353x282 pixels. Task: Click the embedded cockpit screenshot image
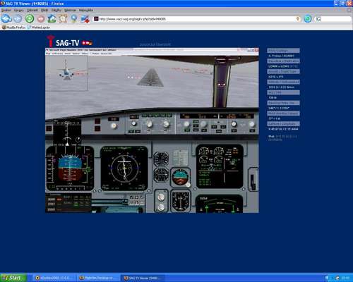point(152,130)
